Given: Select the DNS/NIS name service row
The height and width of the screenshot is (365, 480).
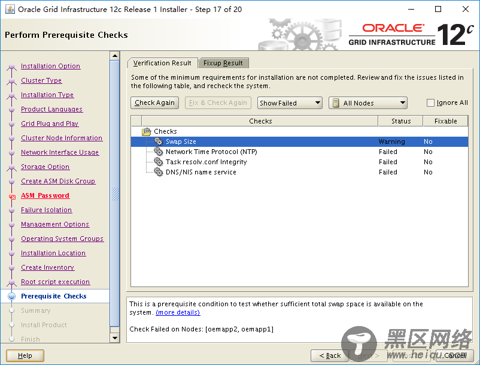Looking at the screenshot, I should pyautogui.click(x=299, y=172).
